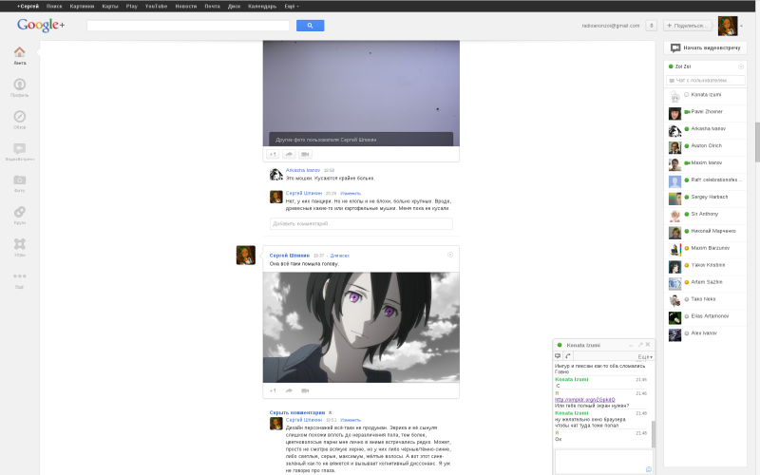Open Почта in the top bar
760x475 pixels.
click(212, 7)
